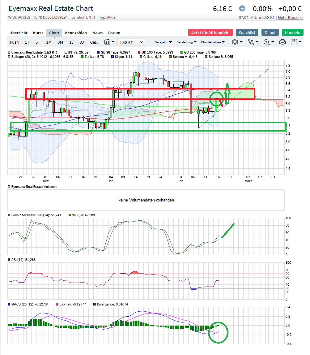
Task: Follow the Mehr Kurse link
Action: pyautogui.click(x=290, y=18)
